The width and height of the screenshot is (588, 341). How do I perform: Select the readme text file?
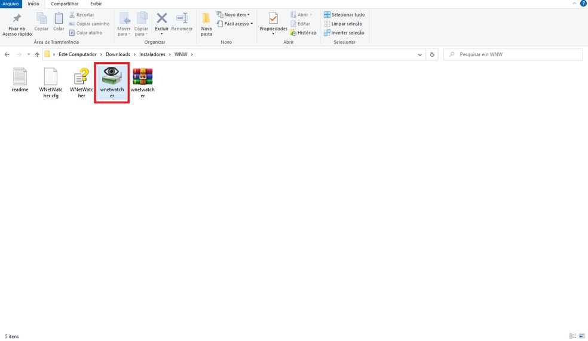20,80
